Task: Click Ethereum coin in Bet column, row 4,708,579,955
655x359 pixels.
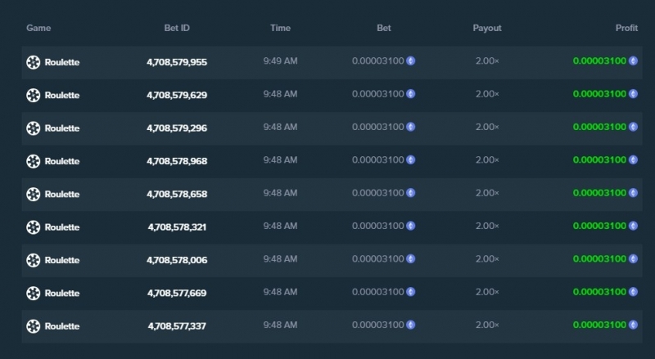Action: click(411, 61)
